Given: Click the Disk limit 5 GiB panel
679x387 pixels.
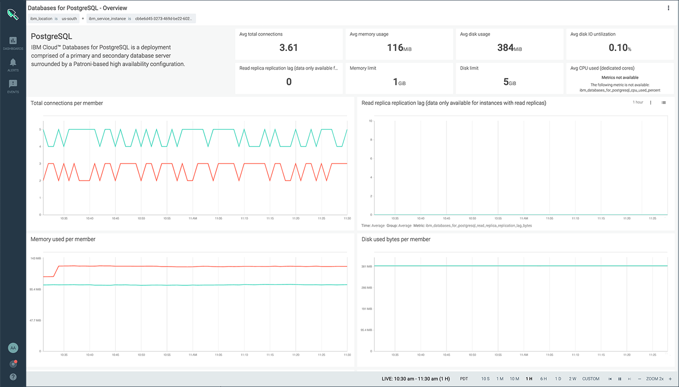Looking at the screenshot, I should (510, 79).
